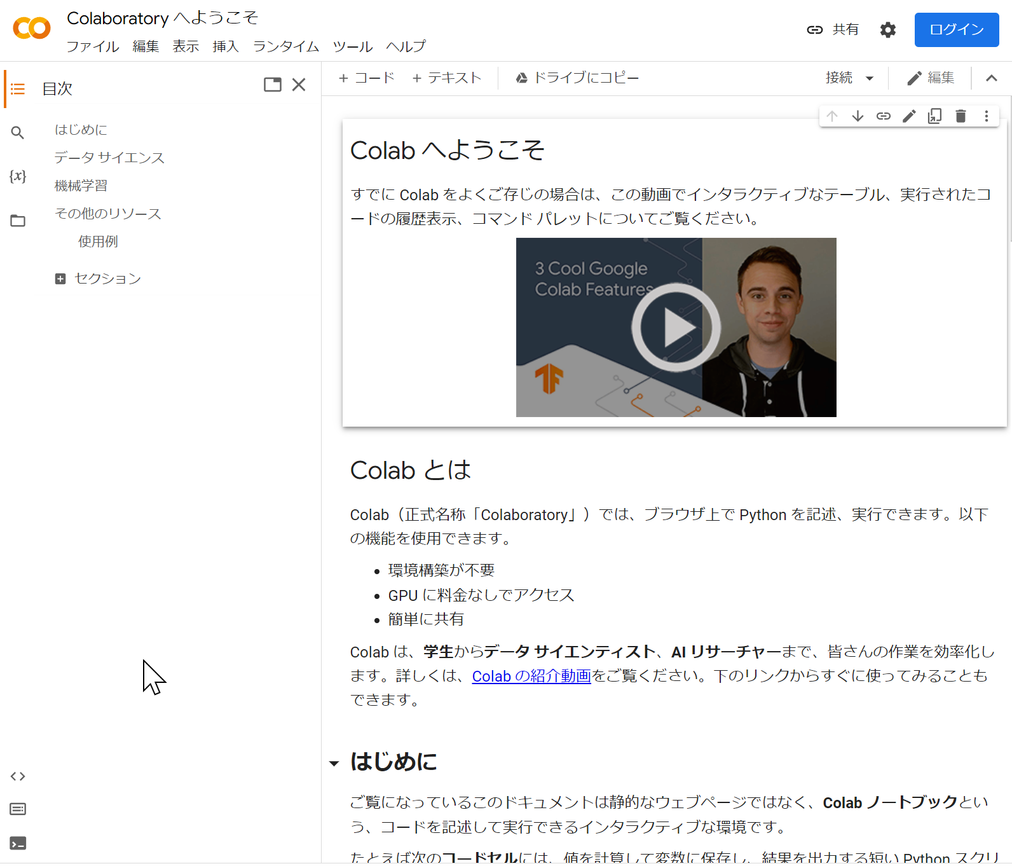Jump to データ サイエンス section
The width and height of the screenshot is (1012, 866).
coord(109,158)
